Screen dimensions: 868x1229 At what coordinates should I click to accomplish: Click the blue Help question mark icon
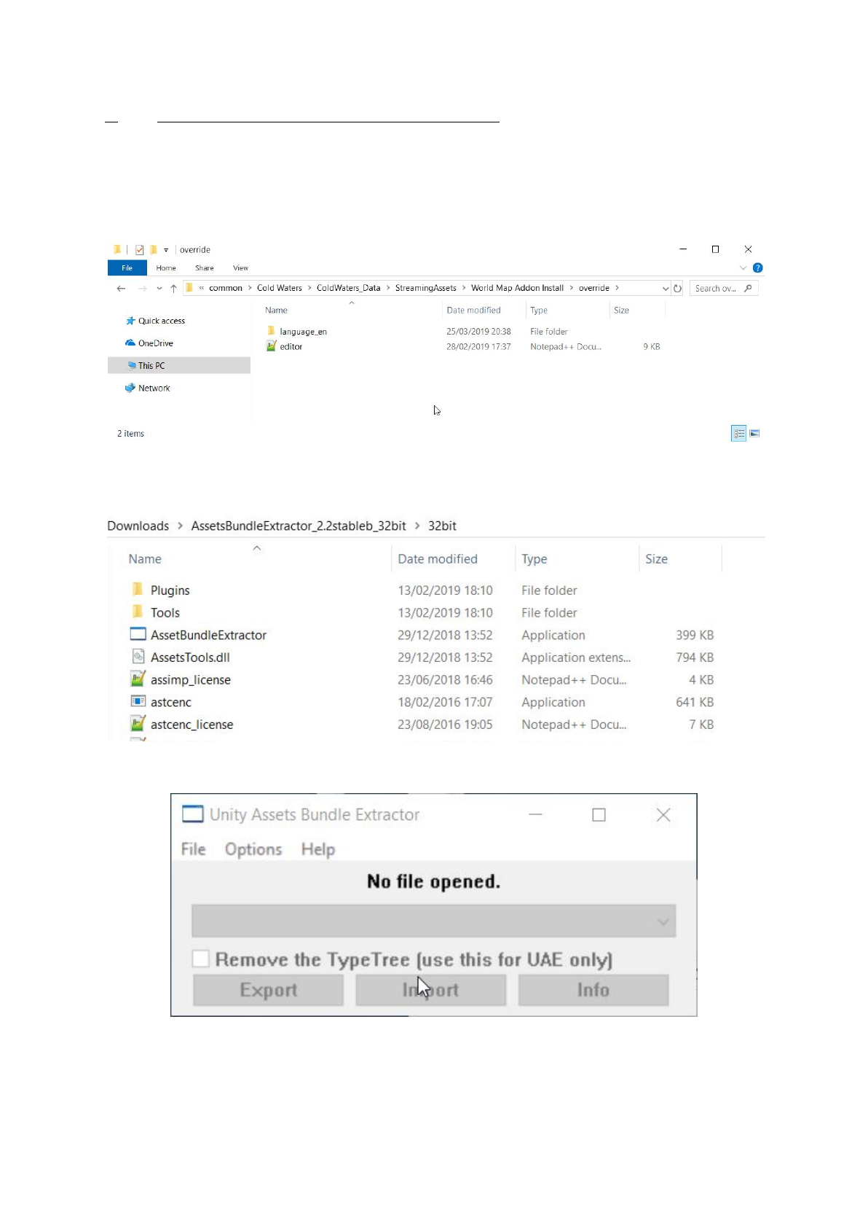click(x=757, y=268)
